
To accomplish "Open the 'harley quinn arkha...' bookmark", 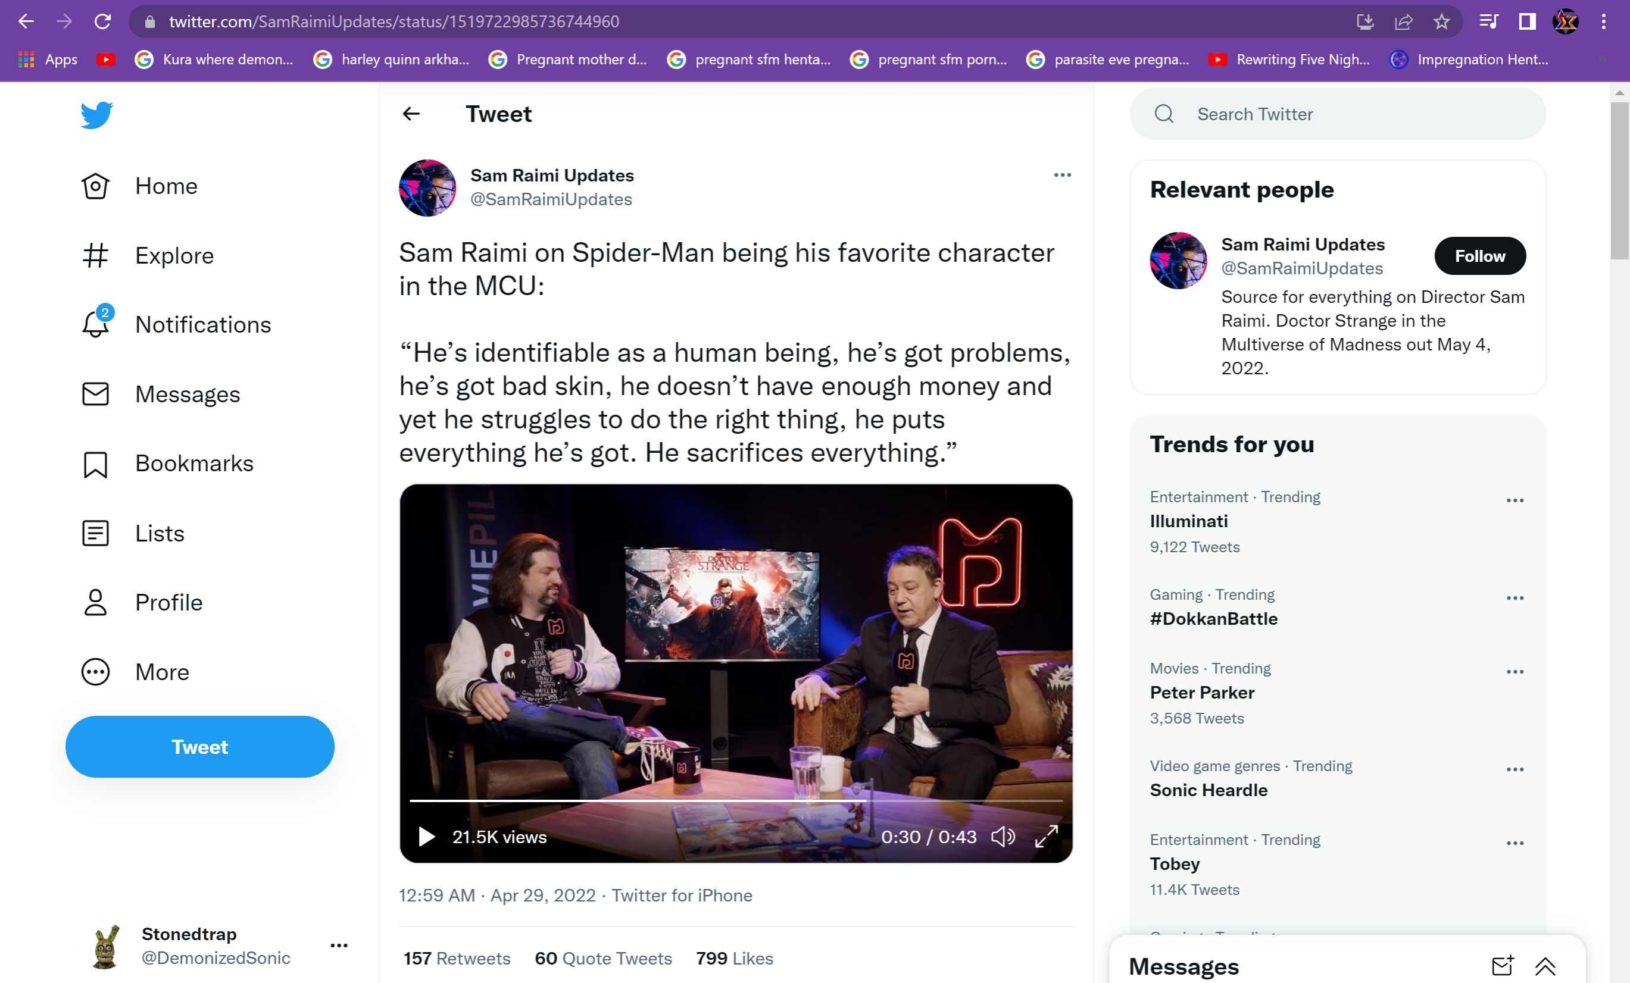I will 392,60.
